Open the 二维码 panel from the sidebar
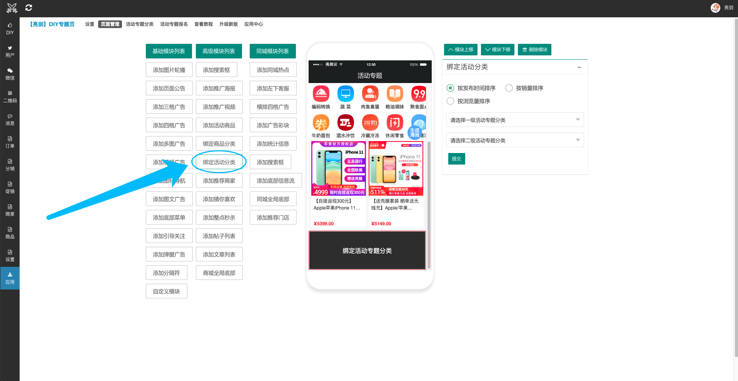 pyautogui.click(x=10, y=96)
